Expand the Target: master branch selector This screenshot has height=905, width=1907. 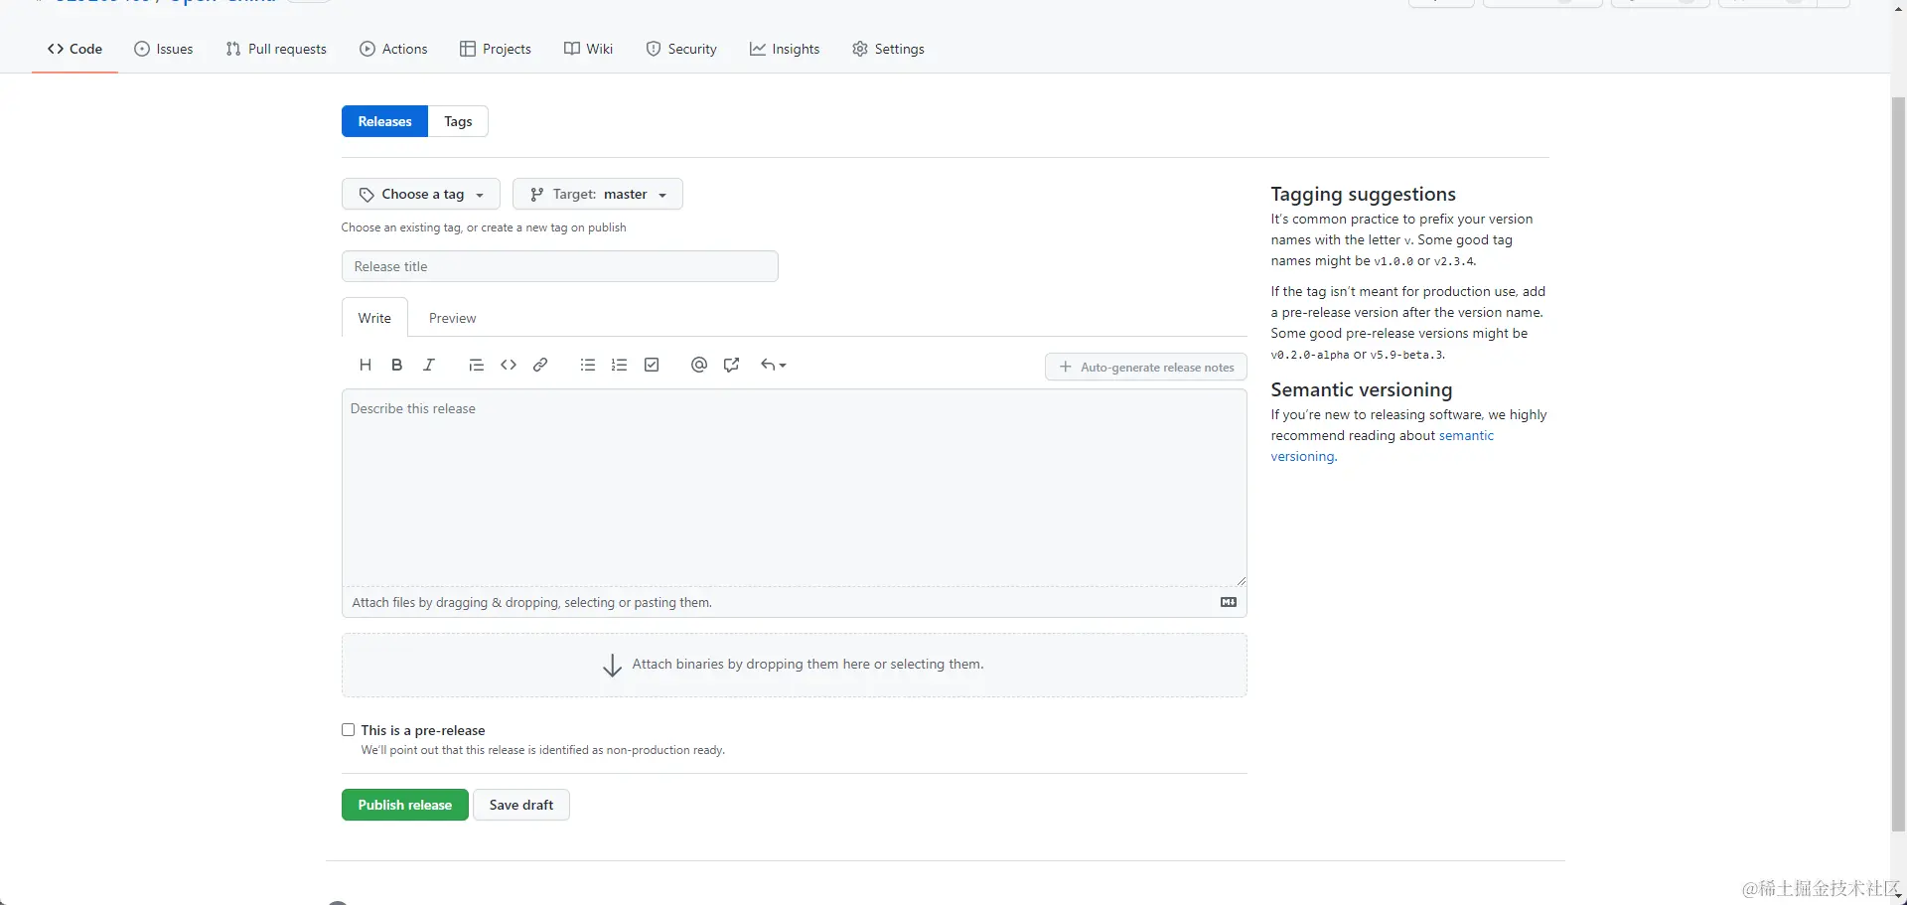[x=598, y=194]
